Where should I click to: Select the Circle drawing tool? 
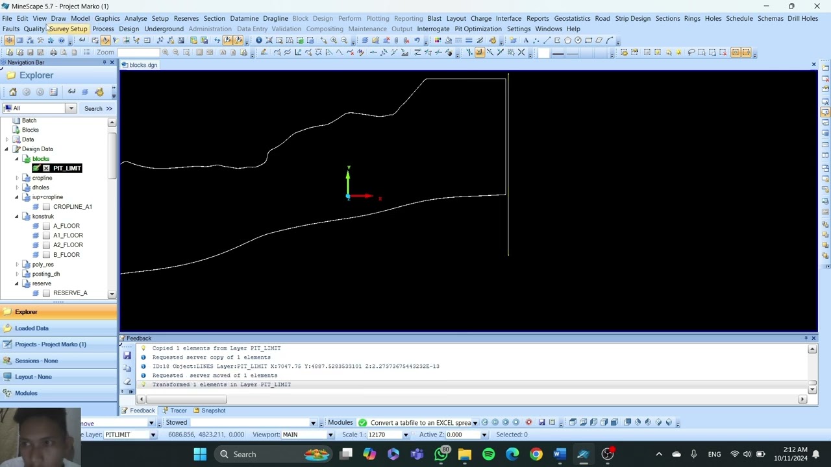point(578,40)
